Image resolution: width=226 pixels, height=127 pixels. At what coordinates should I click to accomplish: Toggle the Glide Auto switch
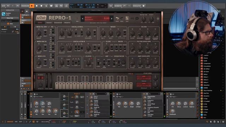[112, 48]
